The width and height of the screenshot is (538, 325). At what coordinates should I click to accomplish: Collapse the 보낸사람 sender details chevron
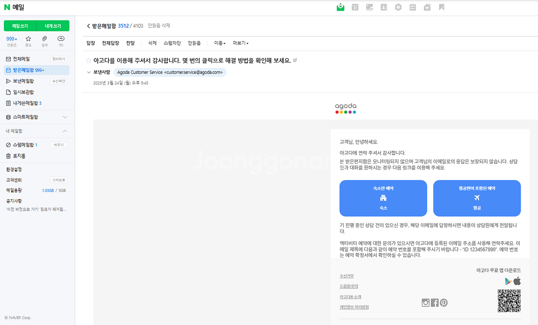pyautogui.click(x=89, y=72)
